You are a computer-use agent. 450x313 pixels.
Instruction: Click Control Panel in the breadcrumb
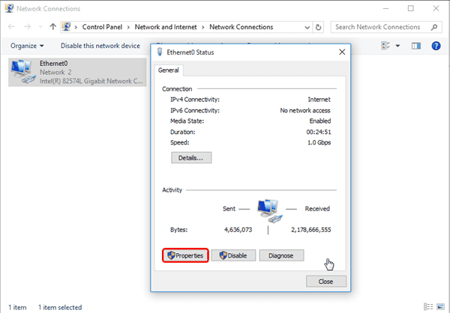pos(102,27)
